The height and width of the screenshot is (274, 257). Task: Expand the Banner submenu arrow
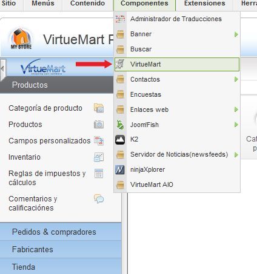(x=236, y=34)
